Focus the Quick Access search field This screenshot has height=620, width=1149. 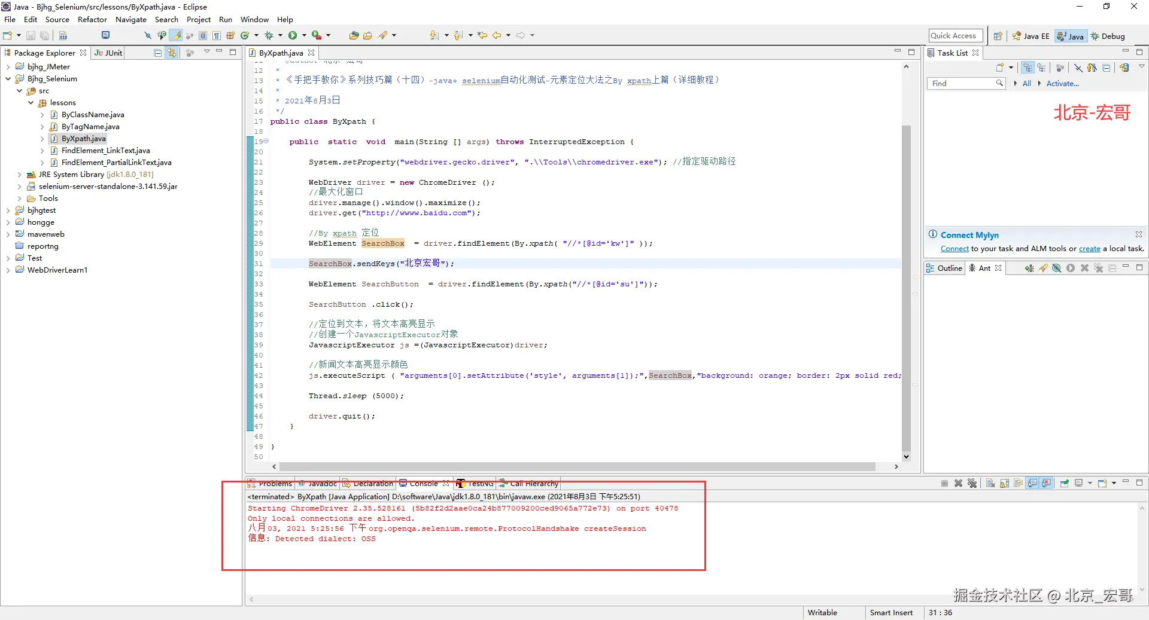pyautogui.click(x=956, y=36)
